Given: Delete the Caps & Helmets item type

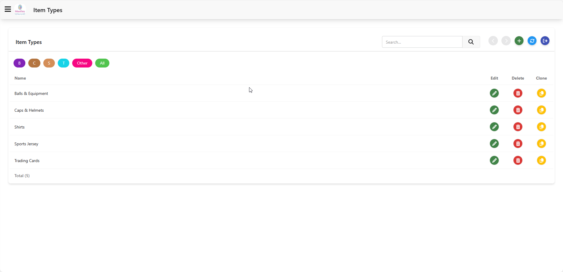Looking at the screenshot, I should point(518,110).
